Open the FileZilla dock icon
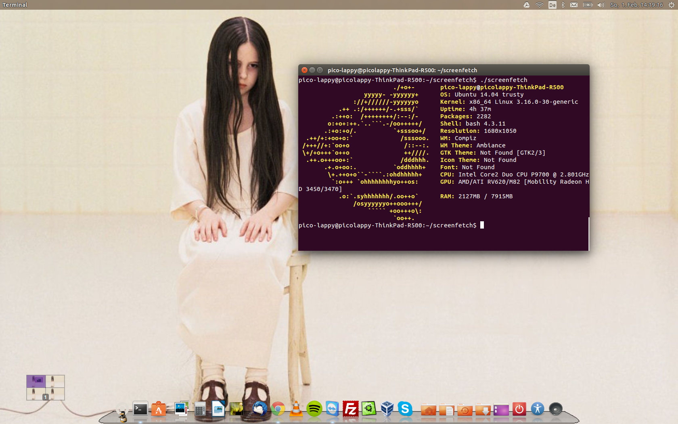 350,409
